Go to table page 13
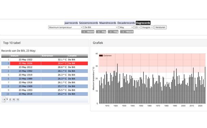The width and height of the screenshot is (207, 128). pos(18,99)
